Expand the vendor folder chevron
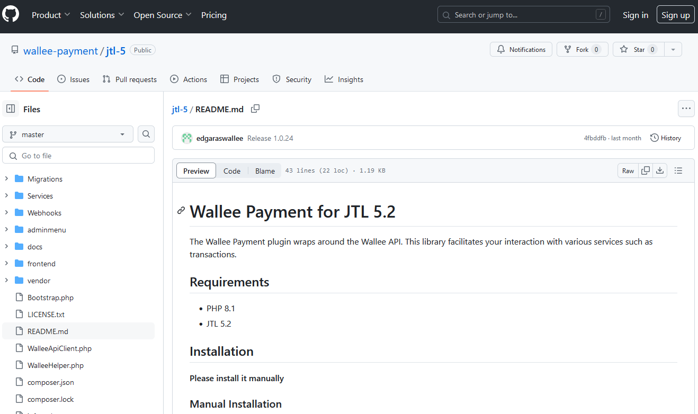 [6, 281]
